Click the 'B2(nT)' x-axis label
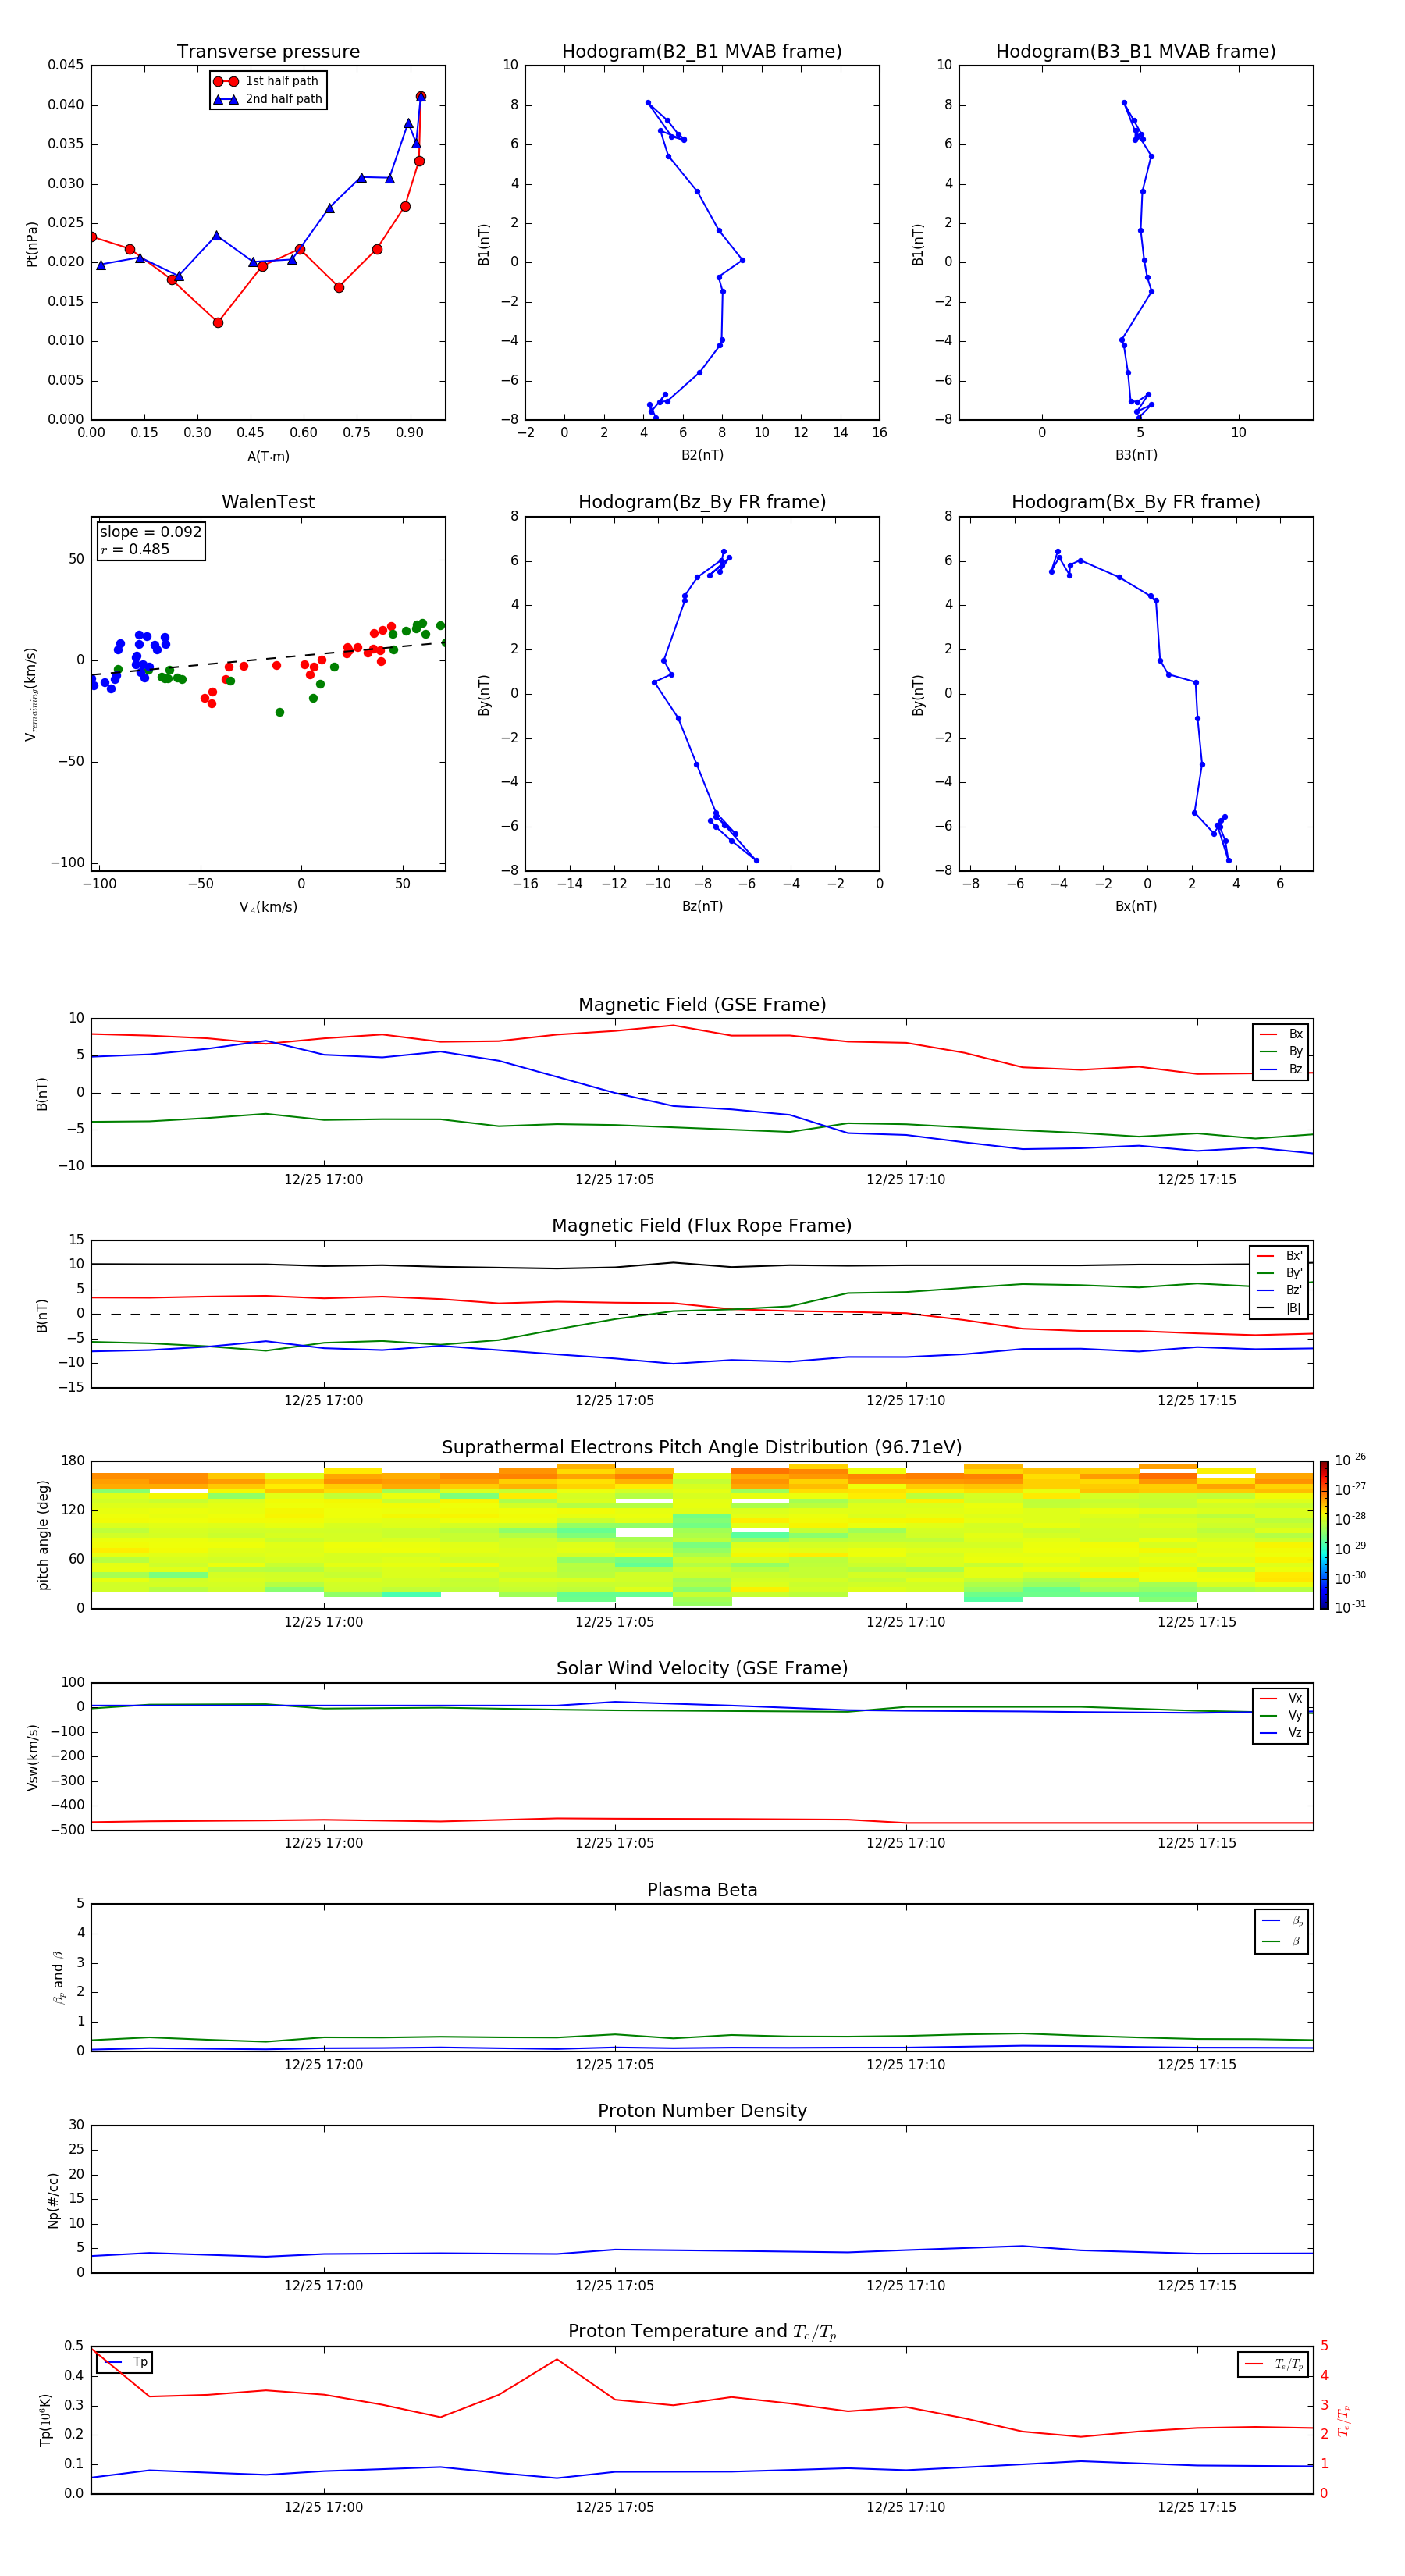 coord(702,455)
